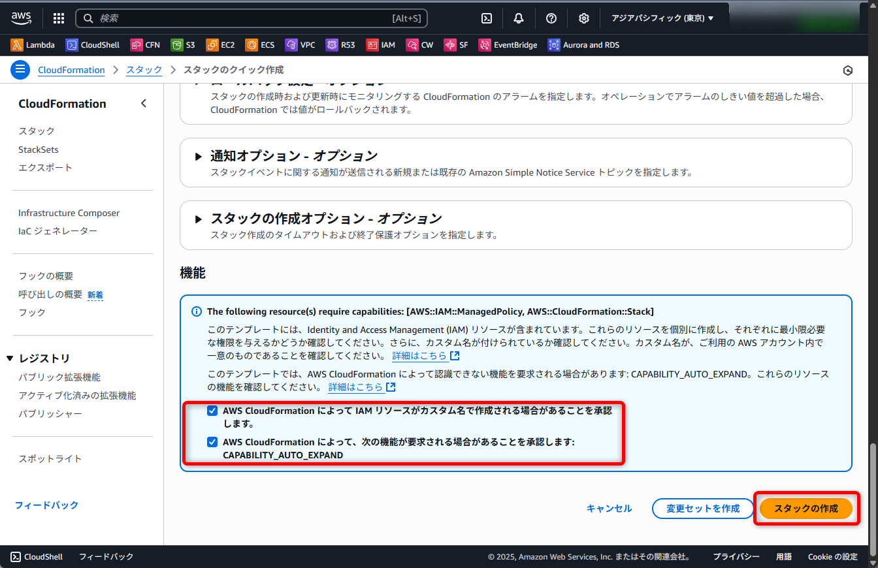Open スポットライト in the sidebar
878x568 pixels.
(x=50, y=459)
